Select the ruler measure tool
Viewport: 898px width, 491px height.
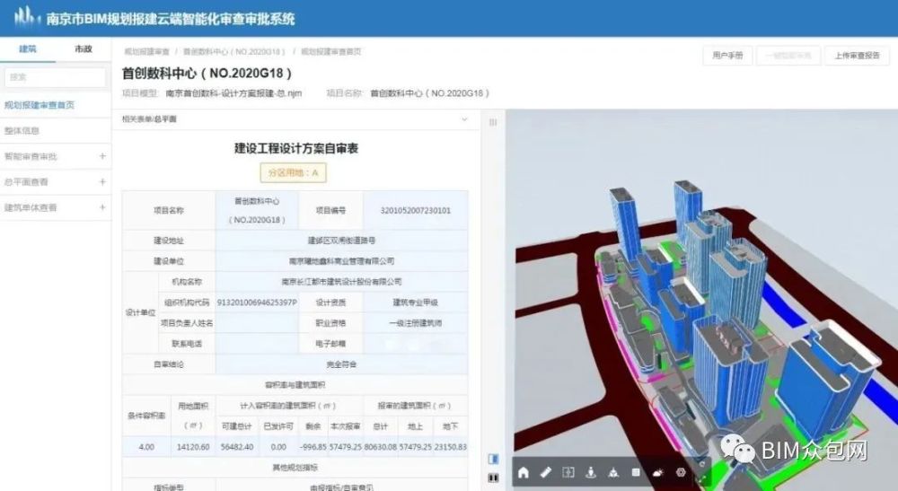(x=545, y=472)
